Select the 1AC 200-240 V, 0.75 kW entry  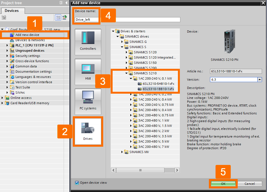point(156,105)
